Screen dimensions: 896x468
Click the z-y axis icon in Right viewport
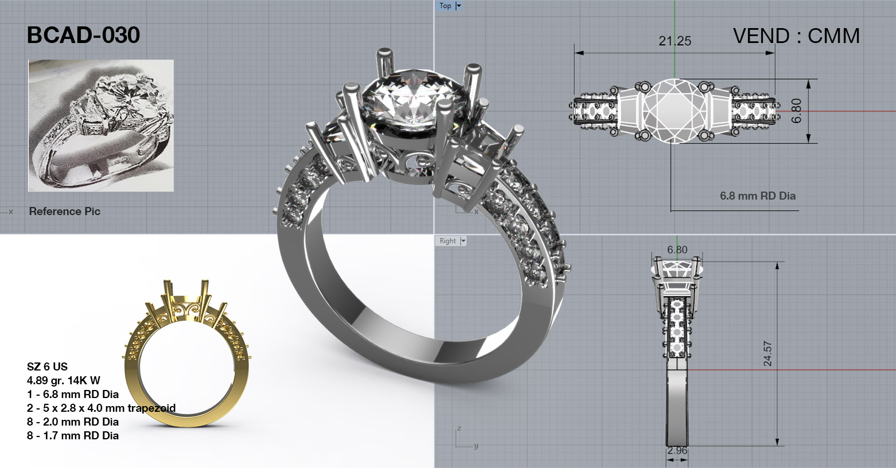[462, 439]
